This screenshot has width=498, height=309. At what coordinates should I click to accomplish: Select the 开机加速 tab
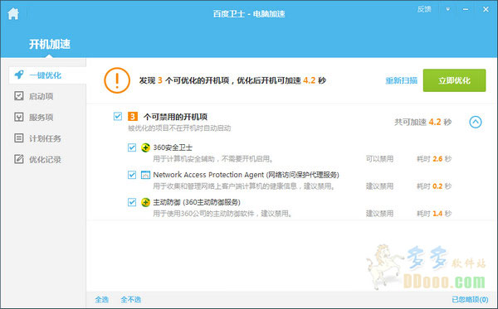pos(50,44)
